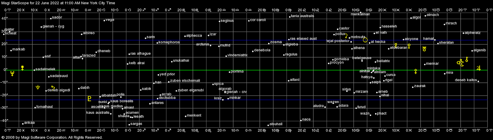Viewport: 493px width, 140px height.
Task: Select the Uranus glyph below hamal
Action: coord(424,49)
